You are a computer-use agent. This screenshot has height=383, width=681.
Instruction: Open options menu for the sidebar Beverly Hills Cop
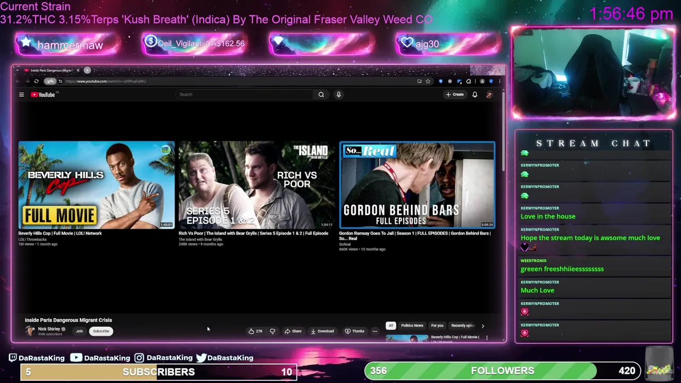click(486, 337)
